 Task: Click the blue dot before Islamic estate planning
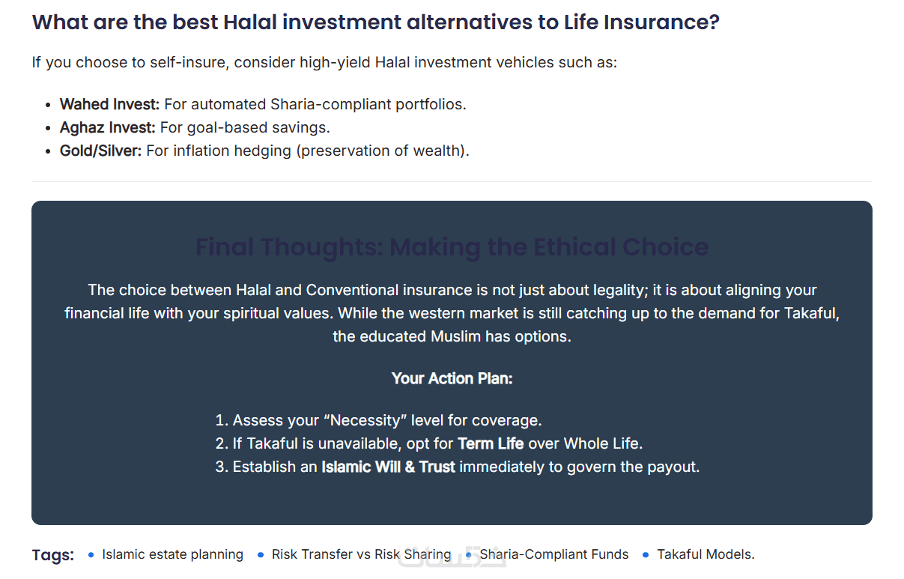point(91,555)
